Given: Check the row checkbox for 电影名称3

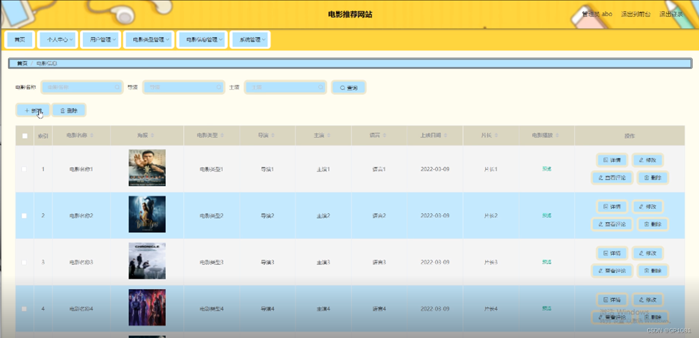Looking at the screenshot, I should tap(24, 262).
